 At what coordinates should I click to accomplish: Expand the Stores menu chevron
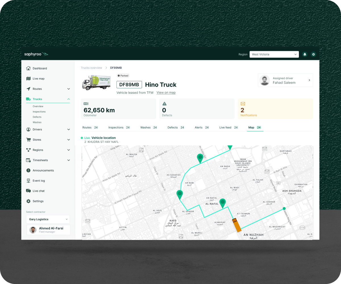[68, 140]
